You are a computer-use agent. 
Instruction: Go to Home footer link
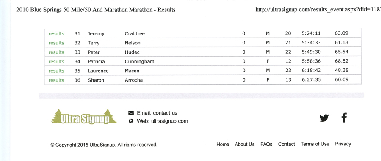click(x=223, y=145)
